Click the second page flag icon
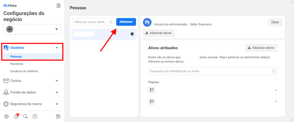Image resolution: width=294 pixels, height=122 pixels. [152, 101]
